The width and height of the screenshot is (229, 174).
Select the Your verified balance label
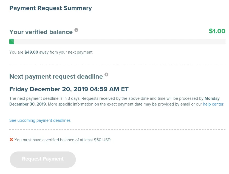[x=41, y=32]
